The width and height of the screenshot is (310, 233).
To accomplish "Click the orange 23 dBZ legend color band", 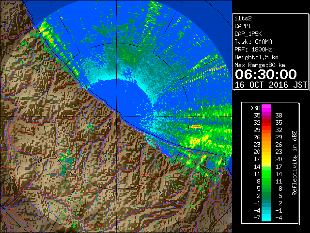I will [x=266, y=145].
